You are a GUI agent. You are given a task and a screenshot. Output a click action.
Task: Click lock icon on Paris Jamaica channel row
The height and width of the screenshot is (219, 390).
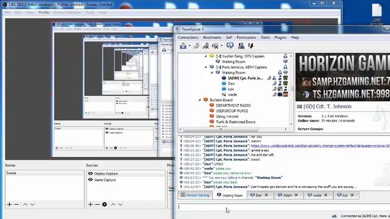285,67
